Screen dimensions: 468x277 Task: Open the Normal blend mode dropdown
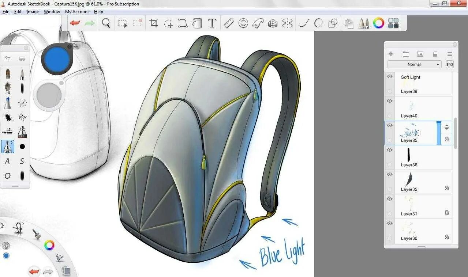(415, 64)
